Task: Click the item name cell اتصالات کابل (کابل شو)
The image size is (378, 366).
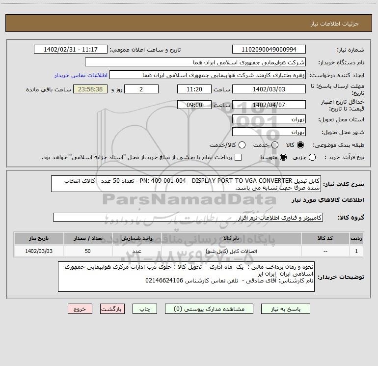Action: (231, 251)
